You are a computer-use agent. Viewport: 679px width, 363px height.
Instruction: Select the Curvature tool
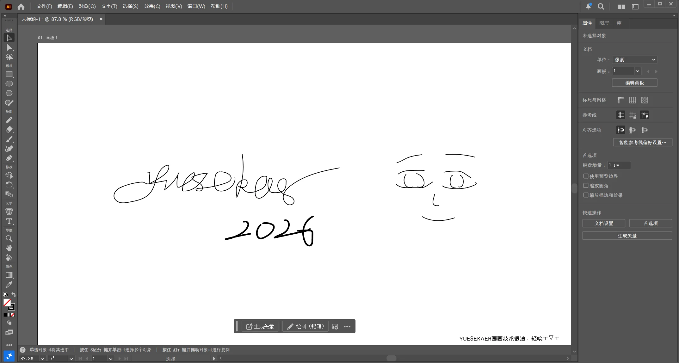9,149
